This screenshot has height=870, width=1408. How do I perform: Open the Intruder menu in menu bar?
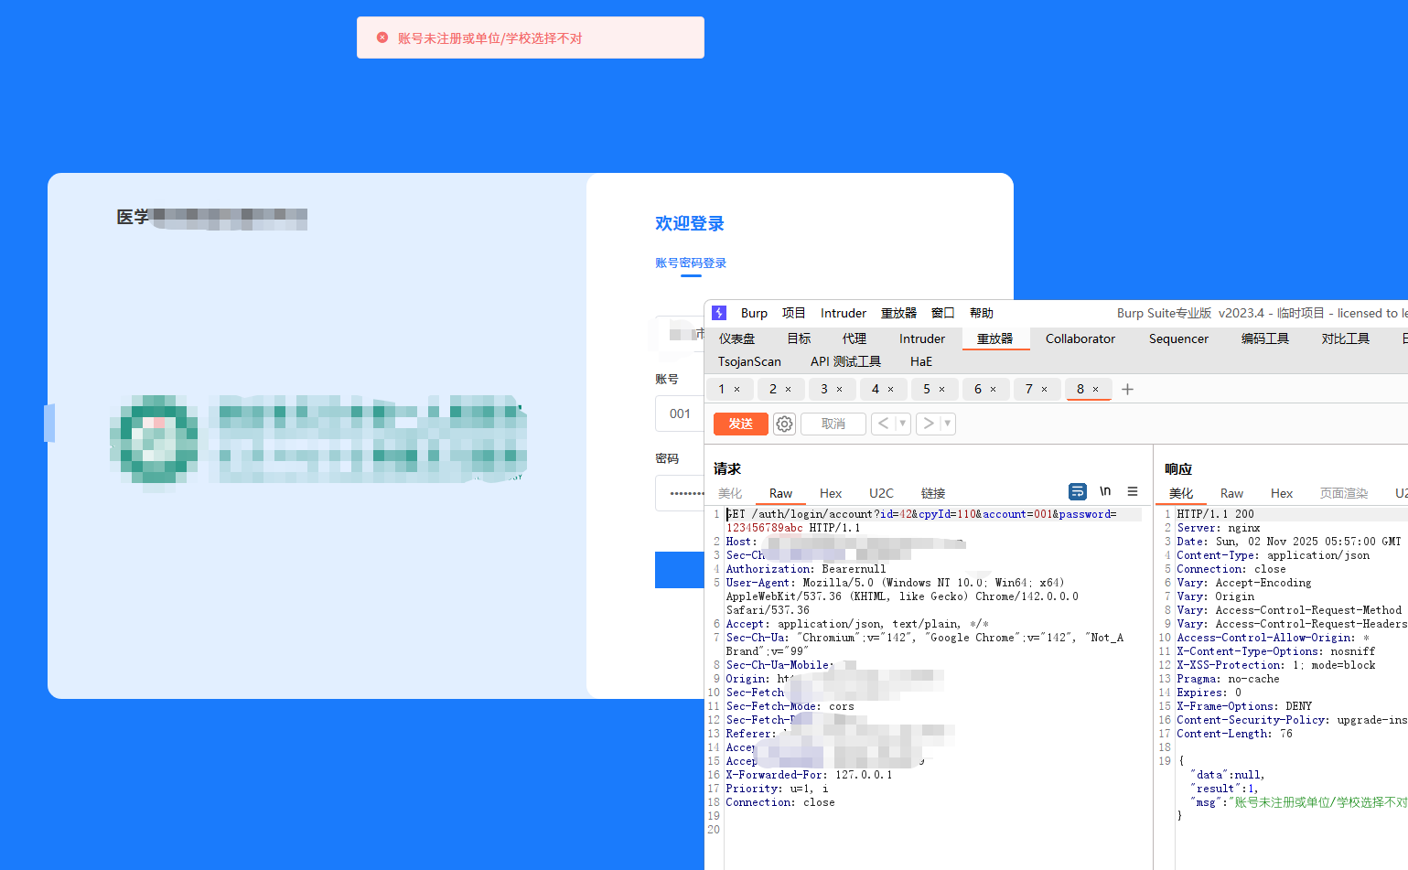pyautogui.click(x=843, y=313)
